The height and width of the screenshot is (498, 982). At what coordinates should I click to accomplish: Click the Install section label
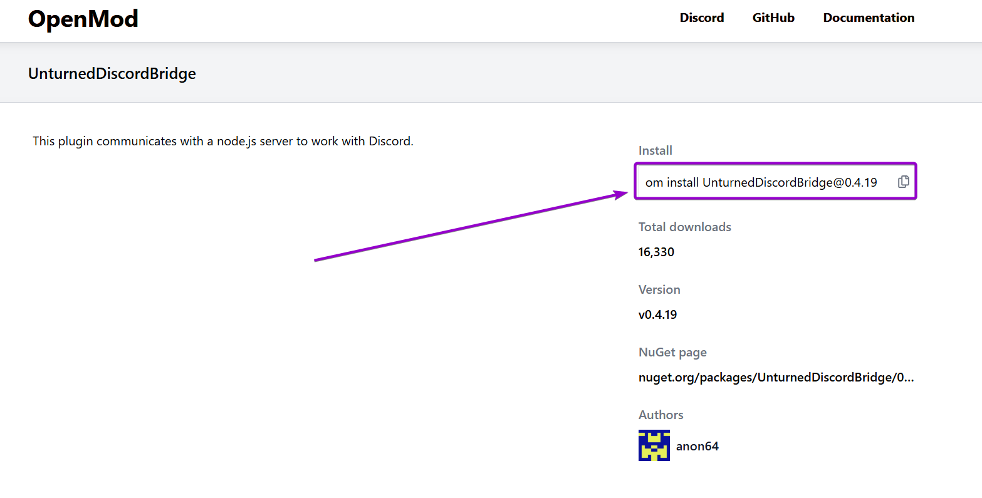pos(656,150)
